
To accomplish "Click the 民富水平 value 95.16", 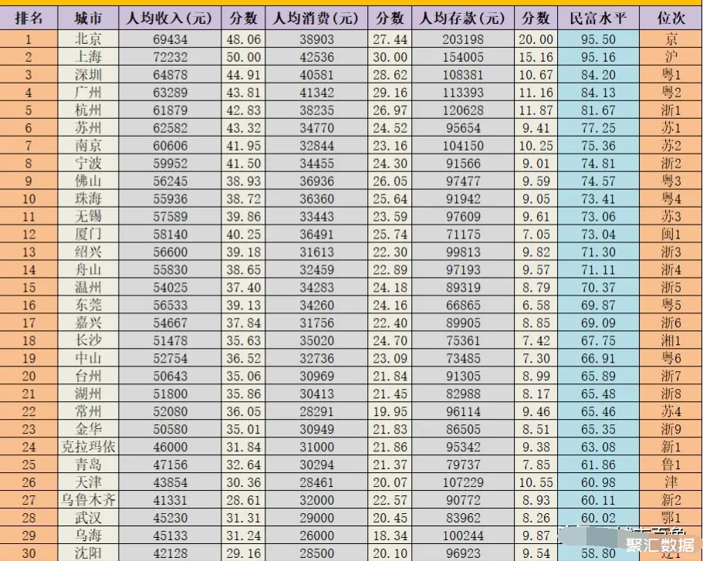I will click(599, 57).
